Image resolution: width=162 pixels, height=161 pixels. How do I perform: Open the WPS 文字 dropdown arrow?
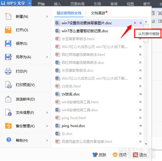(x=30, y=3)
